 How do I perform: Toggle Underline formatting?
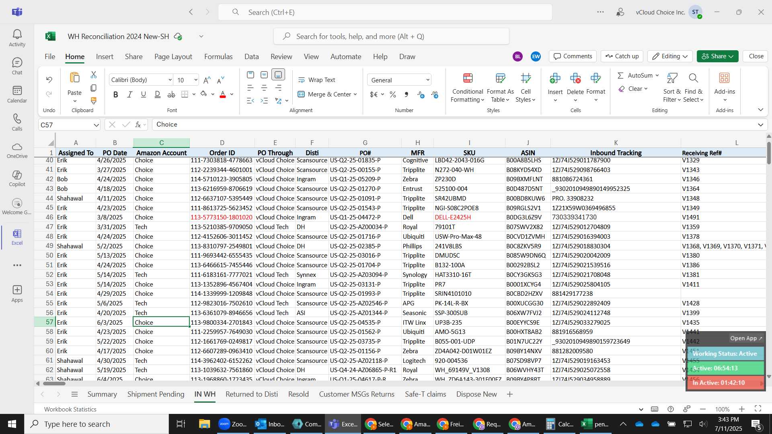(x=144, y=94)
